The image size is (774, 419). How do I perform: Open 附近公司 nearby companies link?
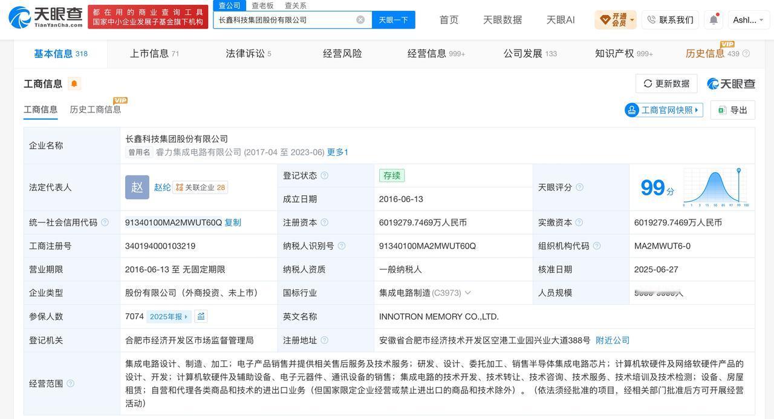pyautogui.click(x=613, y=340)
